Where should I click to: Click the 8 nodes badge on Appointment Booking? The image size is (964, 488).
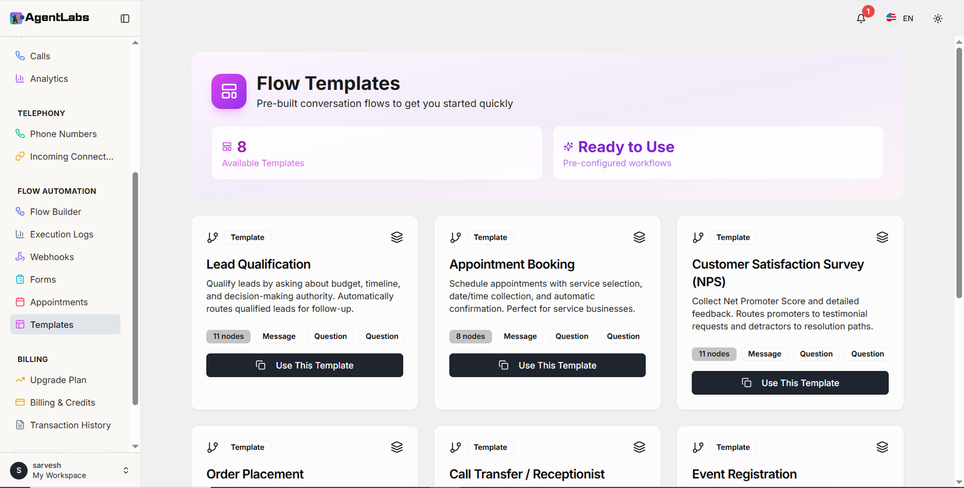coord(471,336)
